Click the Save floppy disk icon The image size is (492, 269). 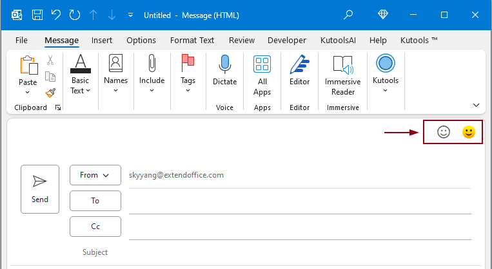tap(37, 14)
